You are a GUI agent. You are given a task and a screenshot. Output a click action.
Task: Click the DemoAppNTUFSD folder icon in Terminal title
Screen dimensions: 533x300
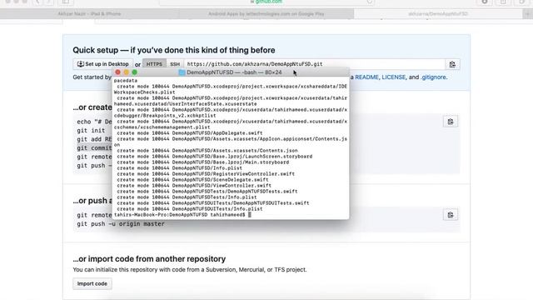pos(182,72)
